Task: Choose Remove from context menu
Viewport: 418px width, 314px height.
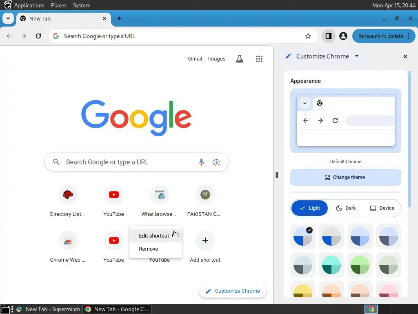Action: (x=155, y=249)
